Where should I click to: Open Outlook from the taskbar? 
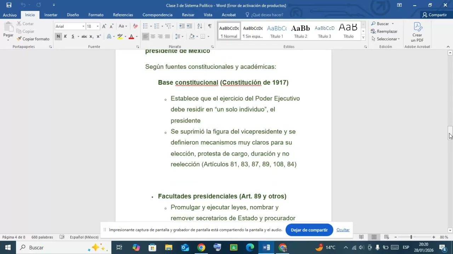click(185, 248)
